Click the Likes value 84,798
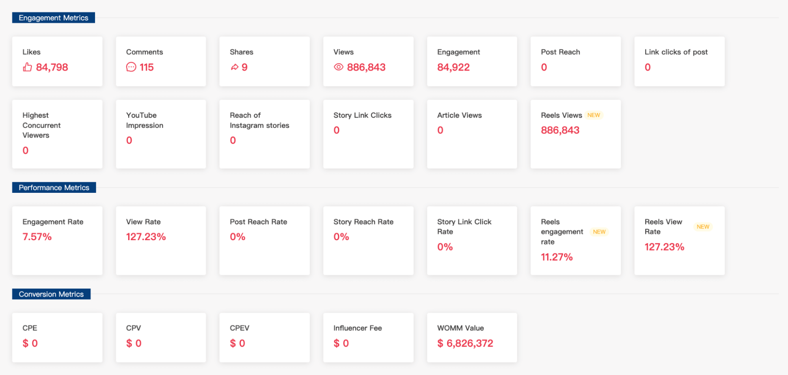 point(52,67)
